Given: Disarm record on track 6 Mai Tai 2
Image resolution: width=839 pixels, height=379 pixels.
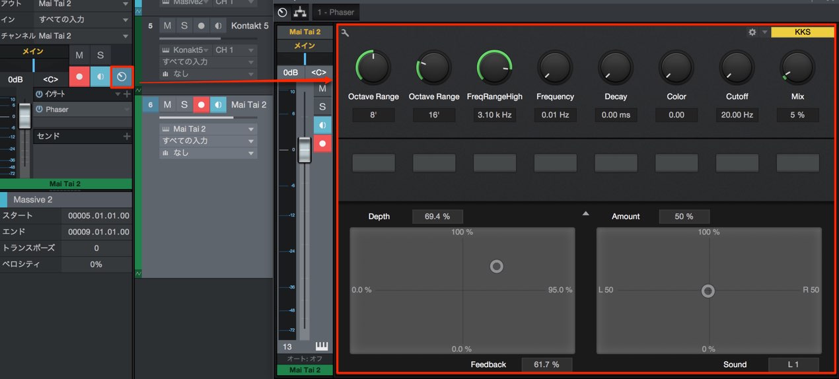Looking at the screenshot, I should click(x=201, y=104).
